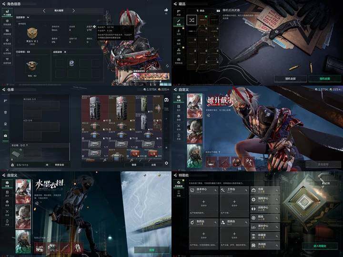Click the warehouse settings gear icon
This screenshot has width=343, height=257.
166,163
